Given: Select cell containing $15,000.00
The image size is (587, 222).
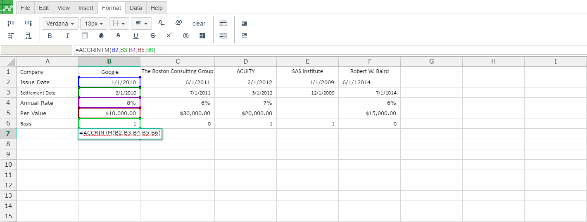Looking at the screenshot, I should pyautogui.click(x=369, y=113).
